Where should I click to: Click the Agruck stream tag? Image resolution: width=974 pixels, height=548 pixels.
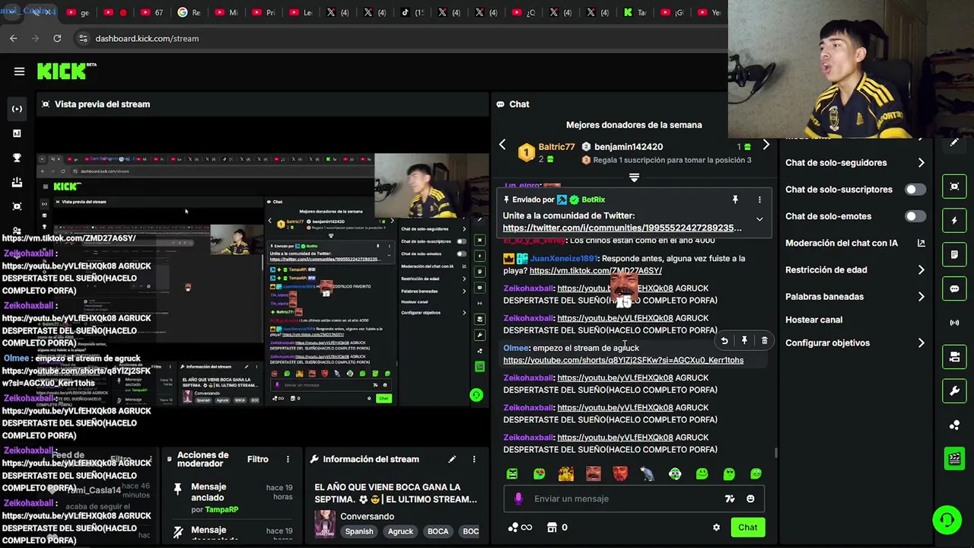tap(400, 531)
